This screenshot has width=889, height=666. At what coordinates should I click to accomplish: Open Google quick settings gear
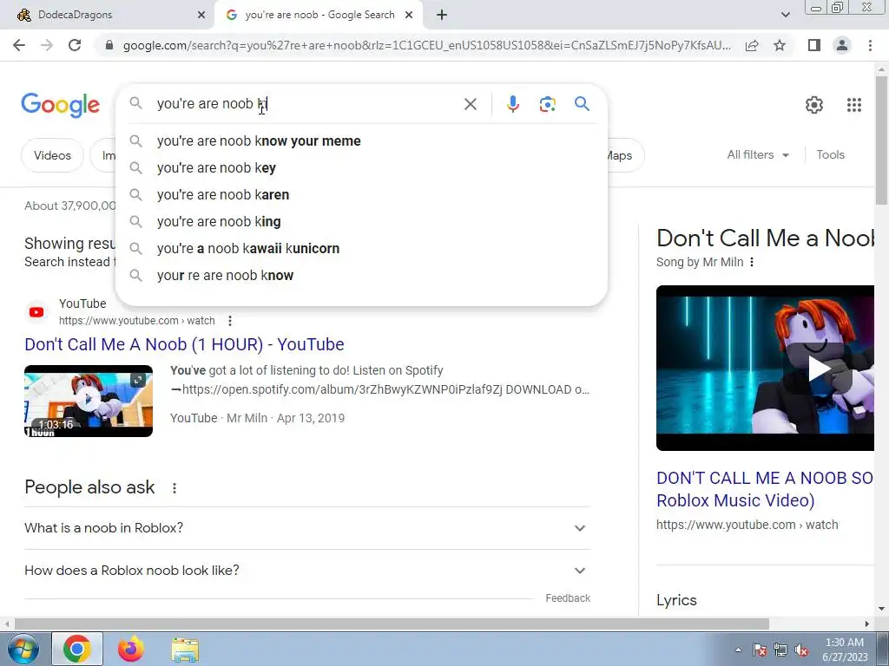(814, 105)
